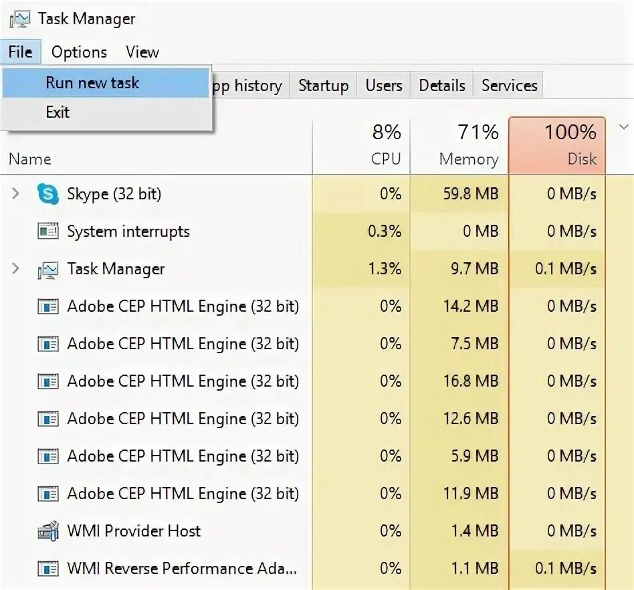Image resolution: width=634 pixels, height=590 pixels.
Task: Click the Task Manager process row icon
Action: click(x=48, y=269)
